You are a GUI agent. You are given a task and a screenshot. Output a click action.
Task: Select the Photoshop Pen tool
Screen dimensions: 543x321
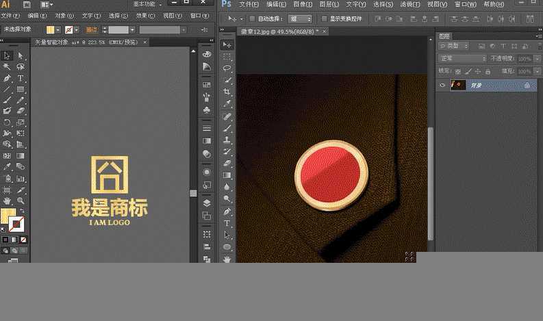click(227, 211)
